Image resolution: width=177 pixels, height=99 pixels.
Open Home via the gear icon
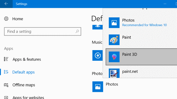(6, 19)
